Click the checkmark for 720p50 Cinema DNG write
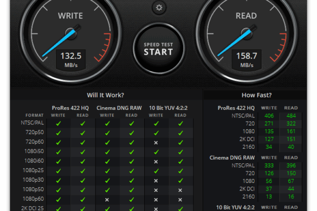317x211 pixels. [107, 133]
